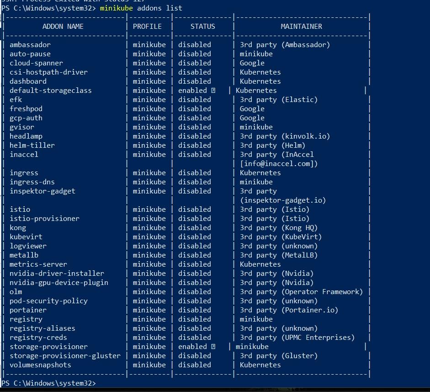Click '3rd party (Kong HQ)' maintainer text

coord(279,228)
